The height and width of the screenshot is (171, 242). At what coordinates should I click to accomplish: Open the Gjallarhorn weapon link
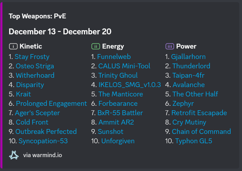point(188,57)
